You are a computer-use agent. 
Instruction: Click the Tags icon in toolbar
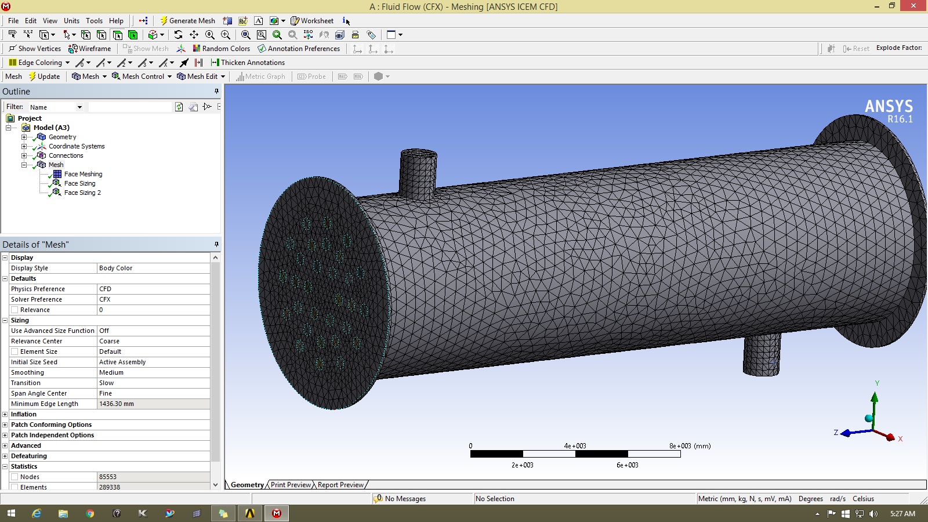371,35
